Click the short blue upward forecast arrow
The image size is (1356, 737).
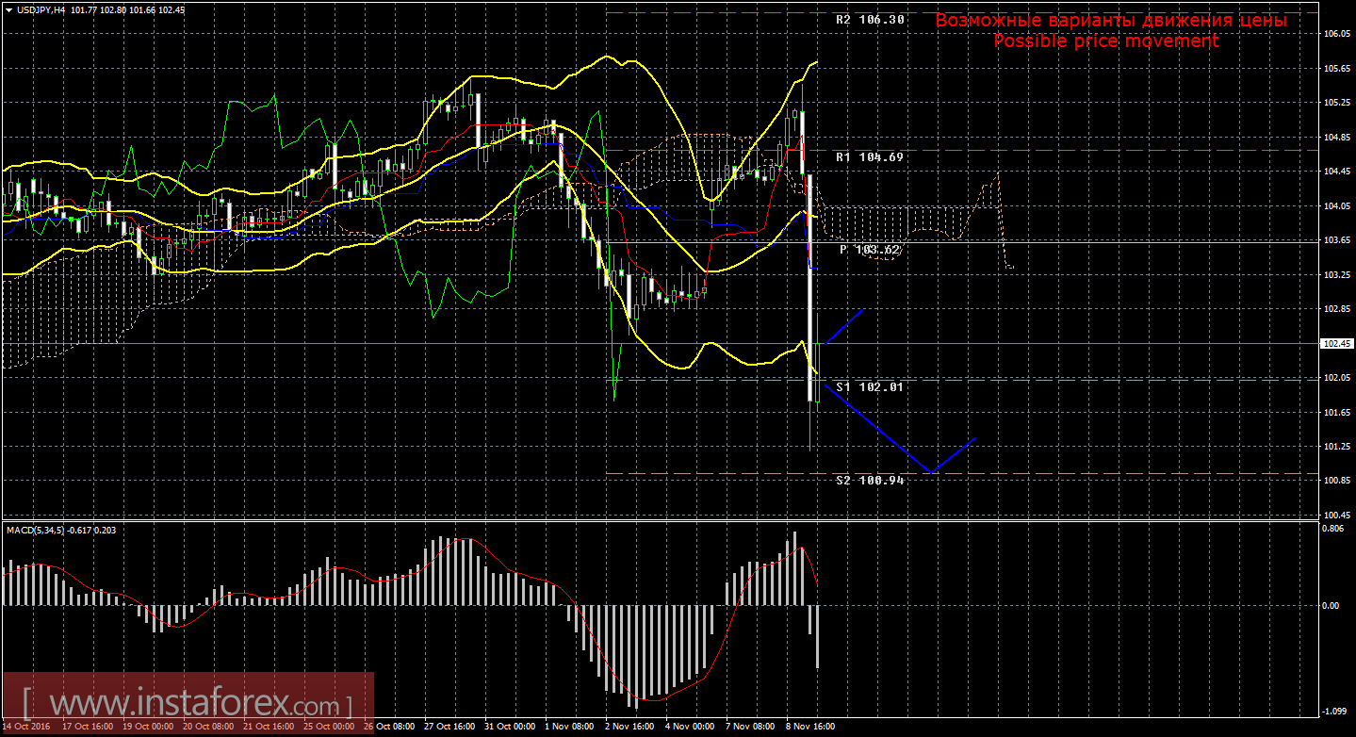(x=845, y=325)
